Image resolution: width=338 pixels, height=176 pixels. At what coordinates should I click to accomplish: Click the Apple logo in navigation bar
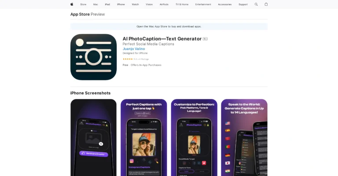[72, 4]
